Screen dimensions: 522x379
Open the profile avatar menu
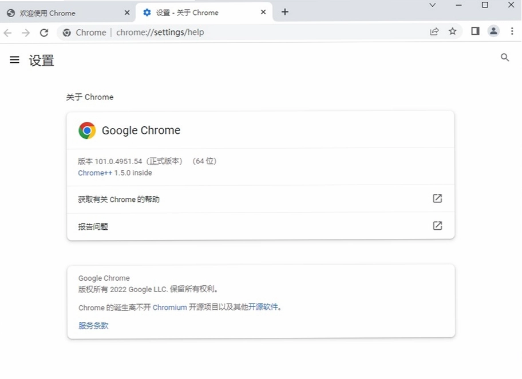(x=493, y=31)
